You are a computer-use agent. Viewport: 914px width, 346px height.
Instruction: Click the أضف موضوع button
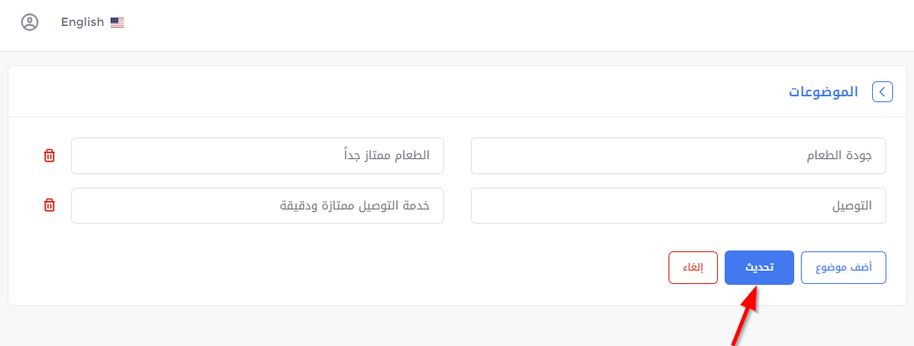pos(844,268)
